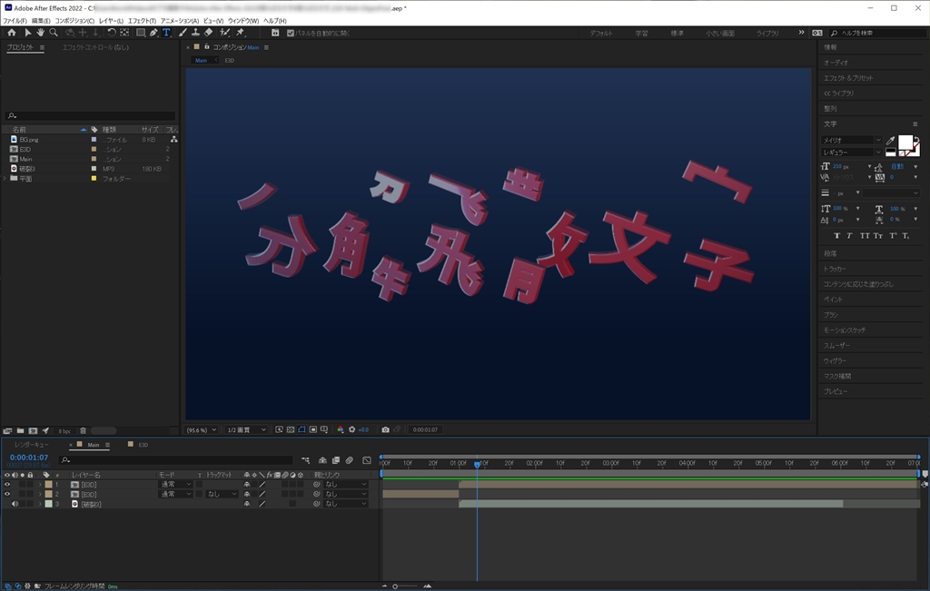Select the Hand tool in toolbar
This screenshot has height=591, width=930.
40,33
